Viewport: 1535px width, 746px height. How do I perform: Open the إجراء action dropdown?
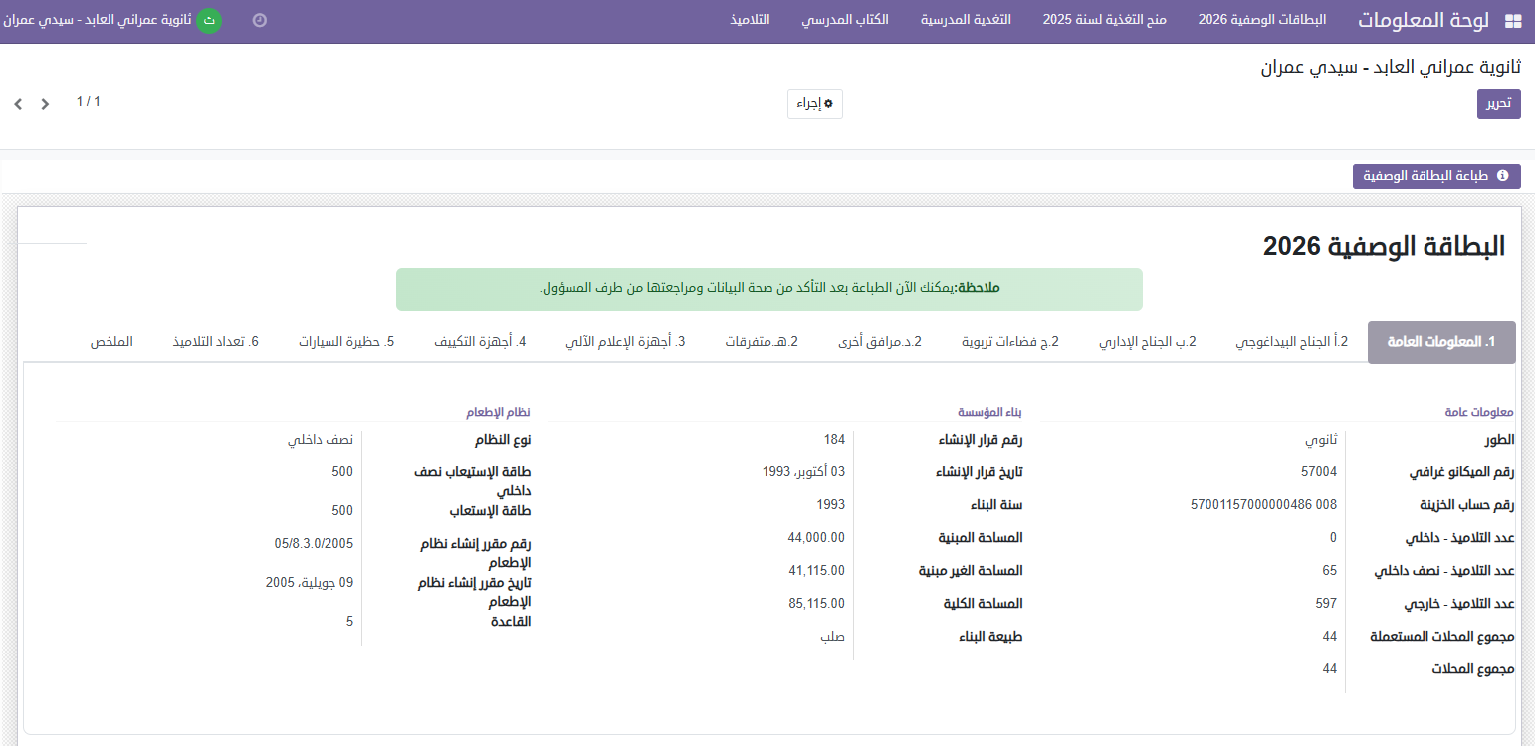pyautogui.click(x=814, y=104)
